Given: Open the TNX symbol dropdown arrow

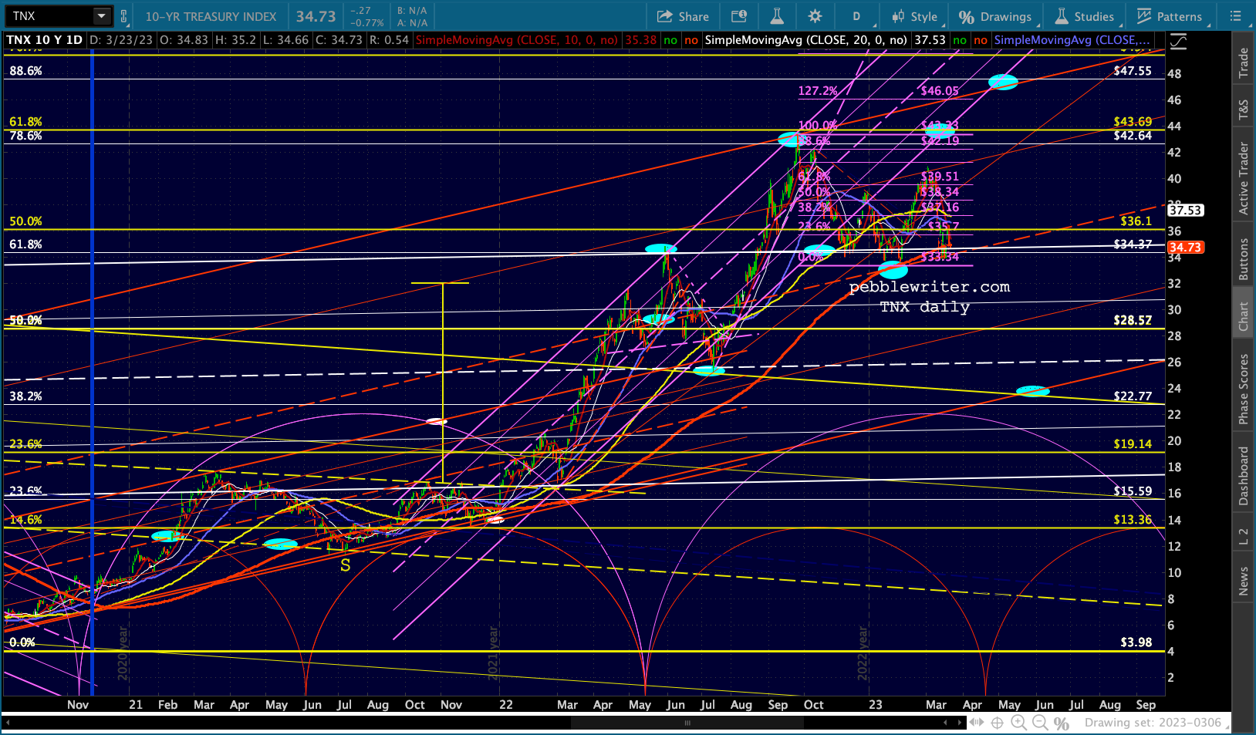Looking at the screenshot, I should coord(102,16).
